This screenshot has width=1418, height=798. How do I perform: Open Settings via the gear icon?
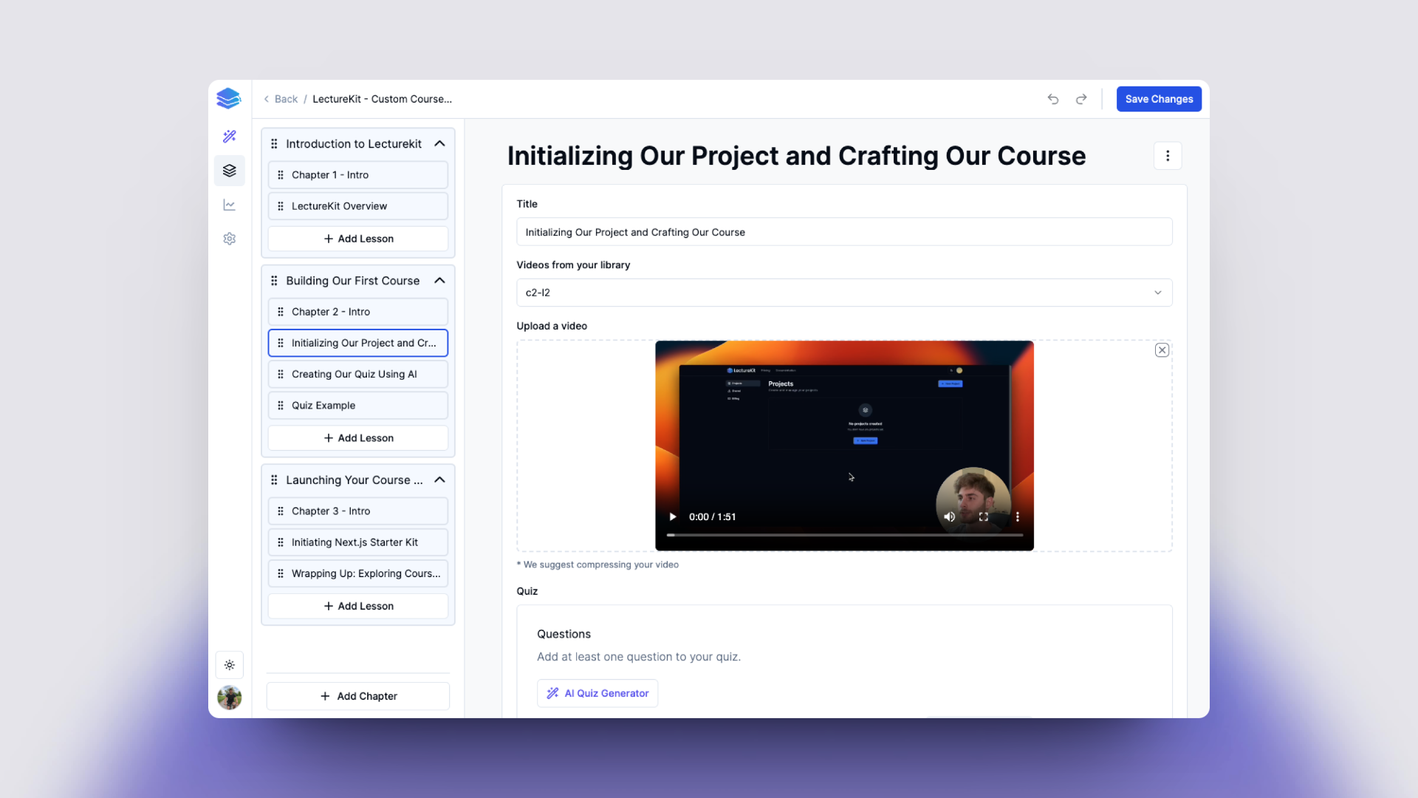(x=229, y=239)
